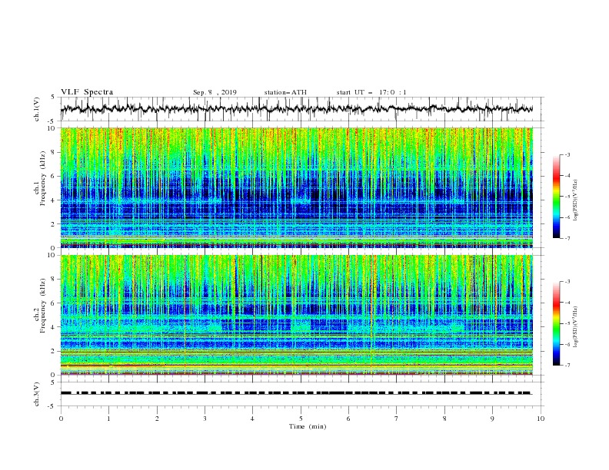Viewport: 609px width, 470px height.
Task: Click the "Time (min)" axis label
Action: (x=308, y=426)
